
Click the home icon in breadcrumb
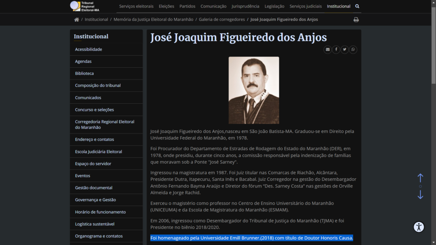(x=77, y=20)
